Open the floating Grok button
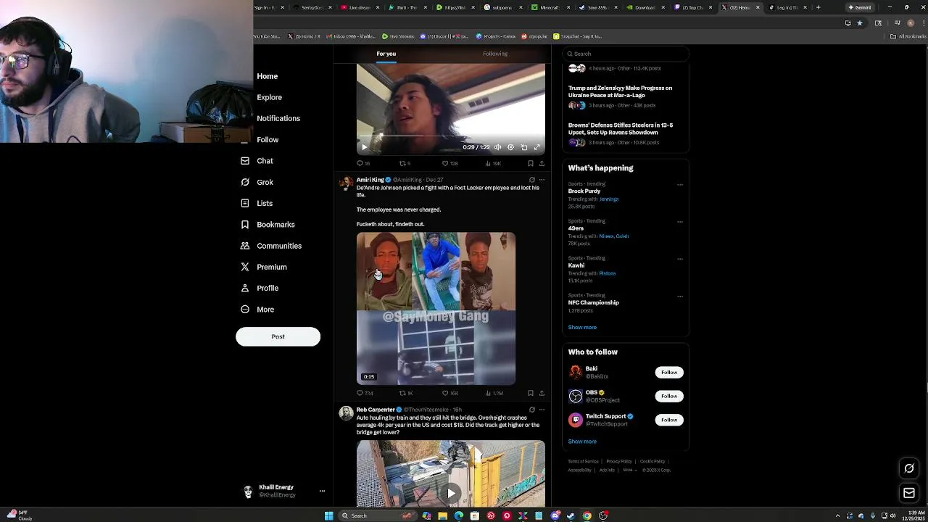Screen dimensions: 928x522 click(909, 468)
